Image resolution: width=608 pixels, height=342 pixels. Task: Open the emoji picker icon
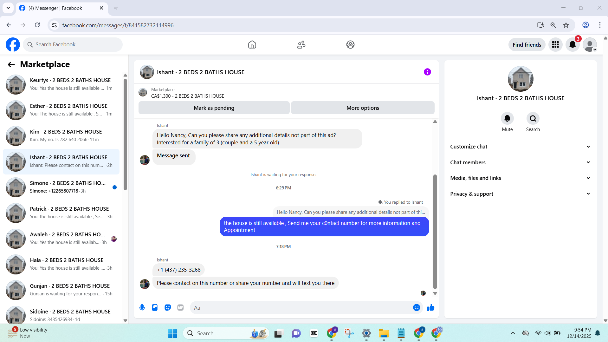point(417,307)
